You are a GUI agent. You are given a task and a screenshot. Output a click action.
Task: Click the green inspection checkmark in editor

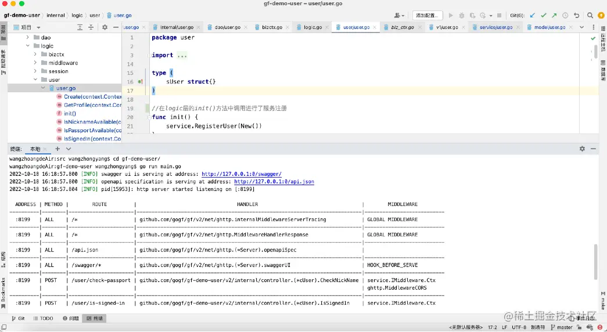pyautogui.click(x=593, y=38)
